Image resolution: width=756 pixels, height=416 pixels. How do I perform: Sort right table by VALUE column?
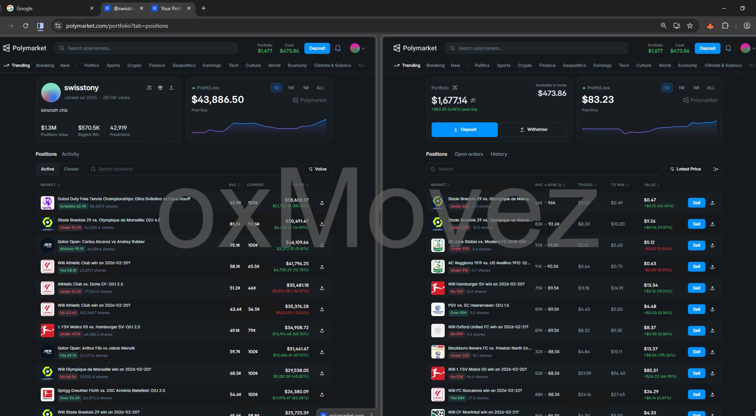(x=652, y=185)
